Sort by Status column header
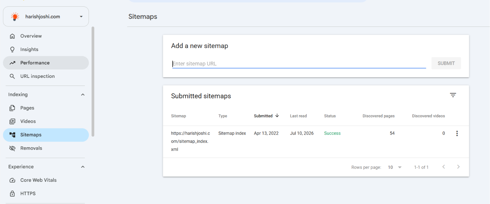 tap(330, 116)
